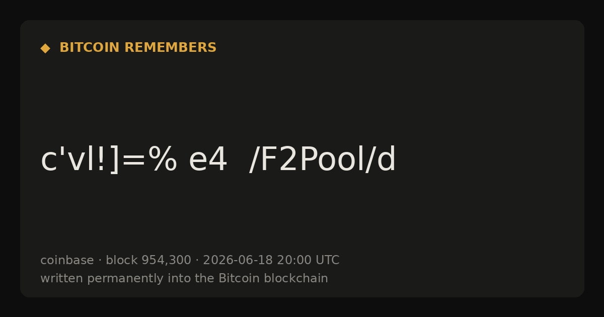Click the number 954,300 in the footer
Viewport: 604px width, 317px height.
coord(166,260)
